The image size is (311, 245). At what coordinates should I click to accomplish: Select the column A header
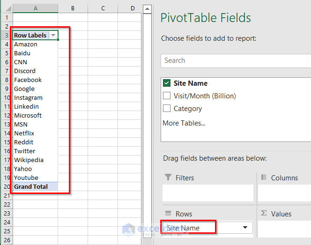point(36,8)
